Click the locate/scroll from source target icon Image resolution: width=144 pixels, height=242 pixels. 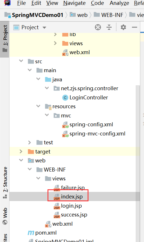click(98, 27)
